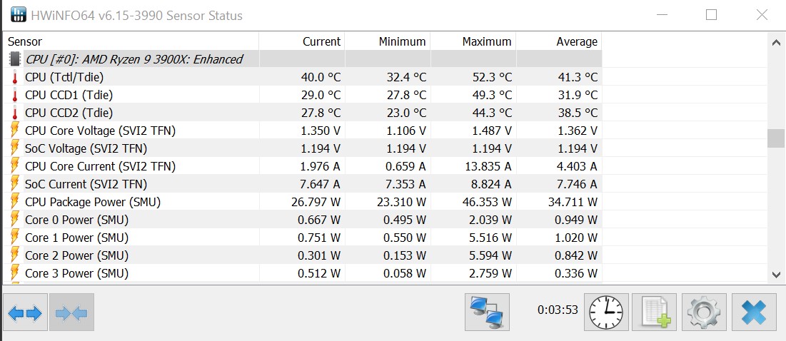Select the CPU (Tctl/Tdie) sensor label
This screenshot has width=786, height=341.
(65, 77)
